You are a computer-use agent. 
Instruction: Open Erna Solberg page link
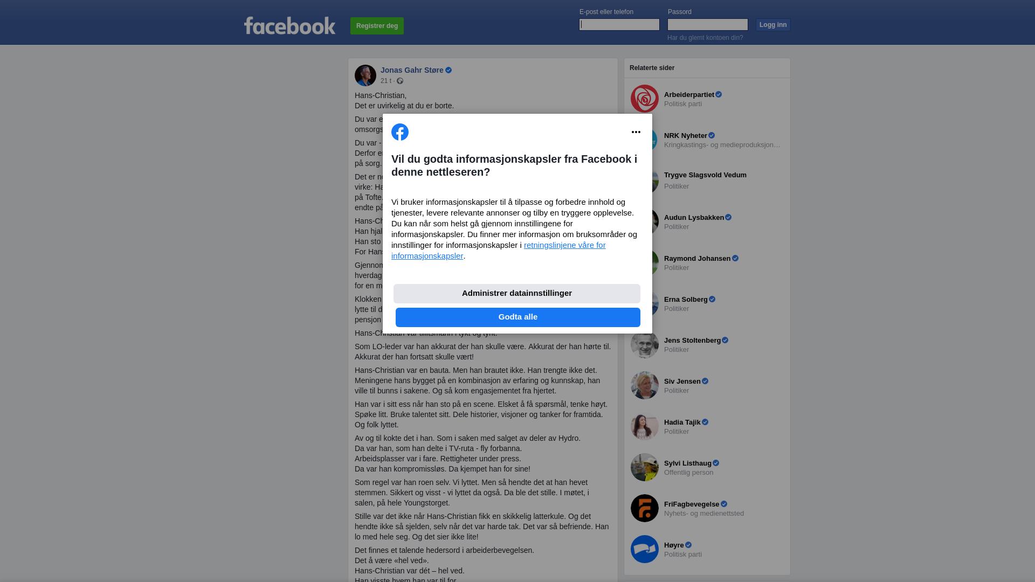pyautogui.click(x=686, y=300)
